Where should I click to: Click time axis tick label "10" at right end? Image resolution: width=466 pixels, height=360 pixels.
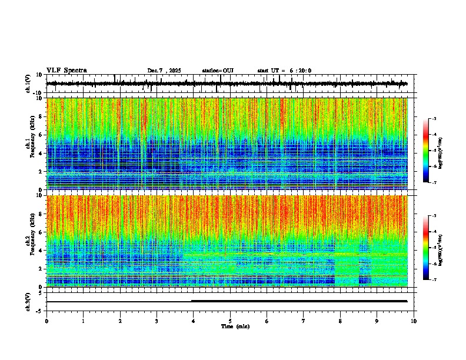click(414, 321)
